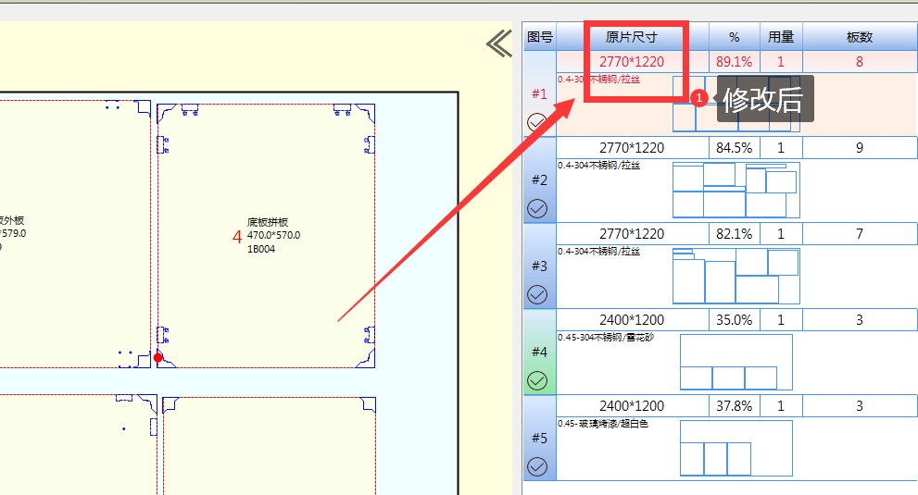Click material label 0.45-304不锈钢/雪花砂

606,338
